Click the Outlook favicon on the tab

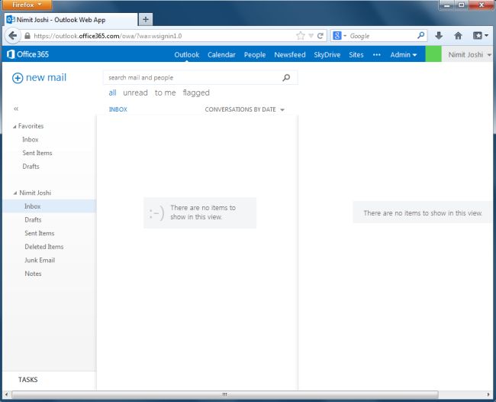click(x=11, y=20)
